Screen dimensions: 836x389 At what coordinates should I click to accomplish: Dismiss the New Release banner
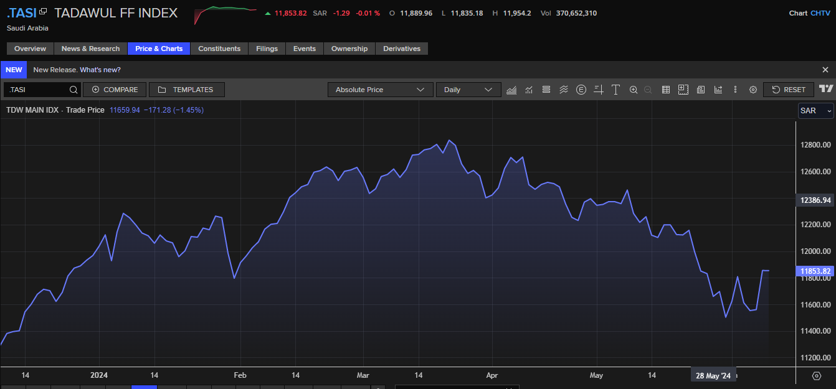[x=825, y=70]
